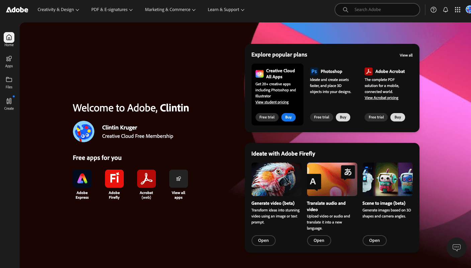The image size is (471, 268).
Task: Launch the Adobe Firefly app icon
Action: click(114, 179)
